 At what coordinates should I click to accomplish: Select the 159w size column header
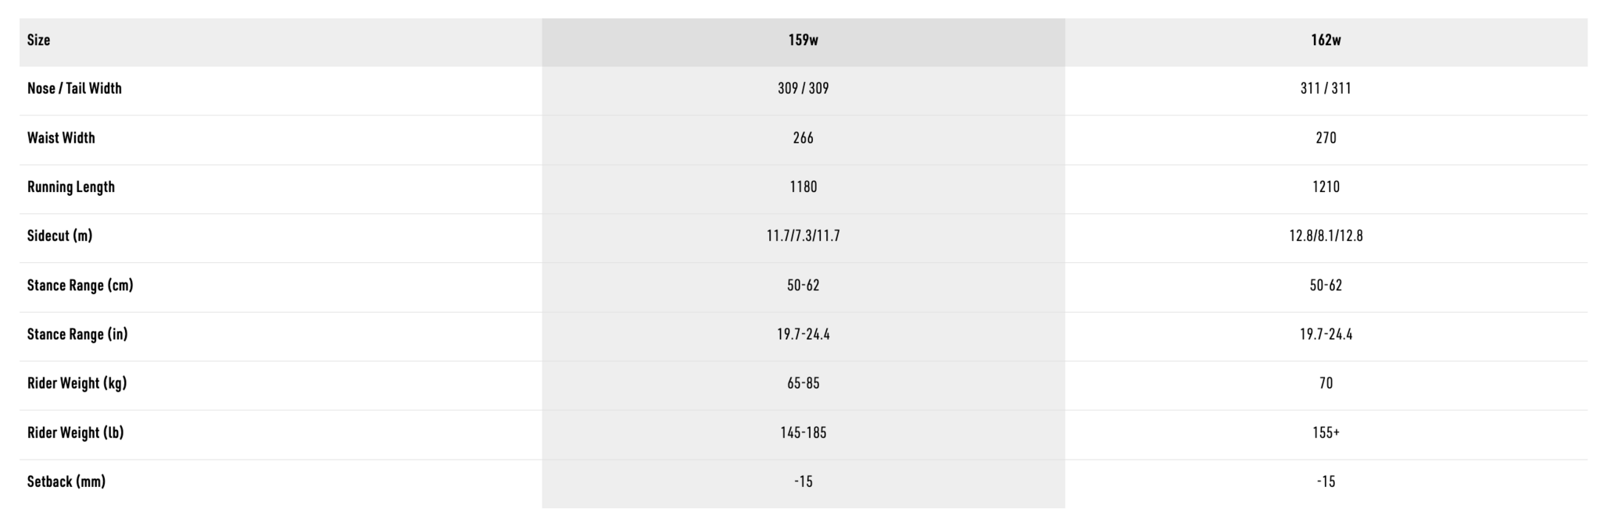803,41
